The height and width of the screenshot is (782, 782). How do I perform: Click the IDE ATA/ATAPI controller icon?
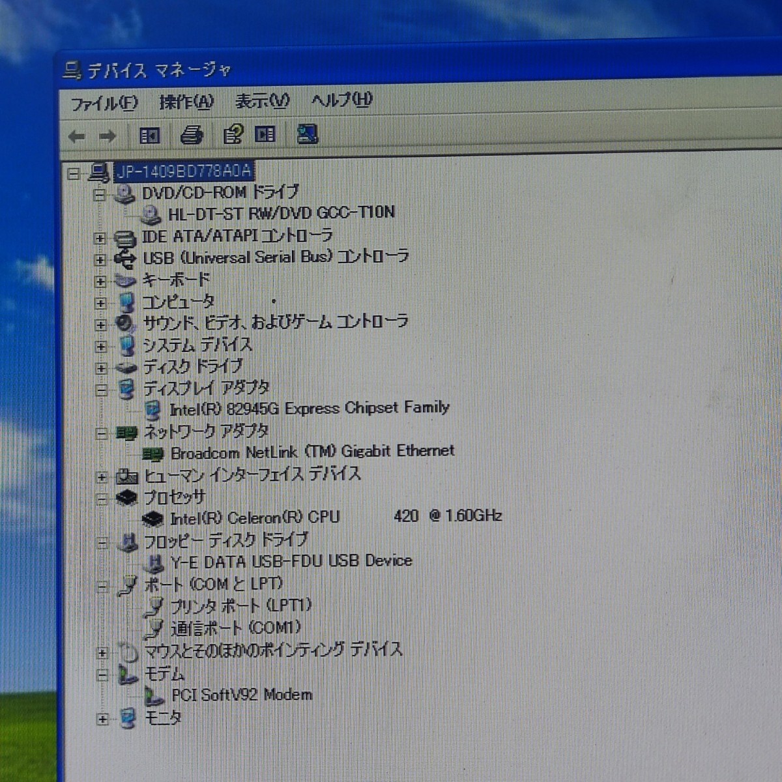click(x=124, y=238)
